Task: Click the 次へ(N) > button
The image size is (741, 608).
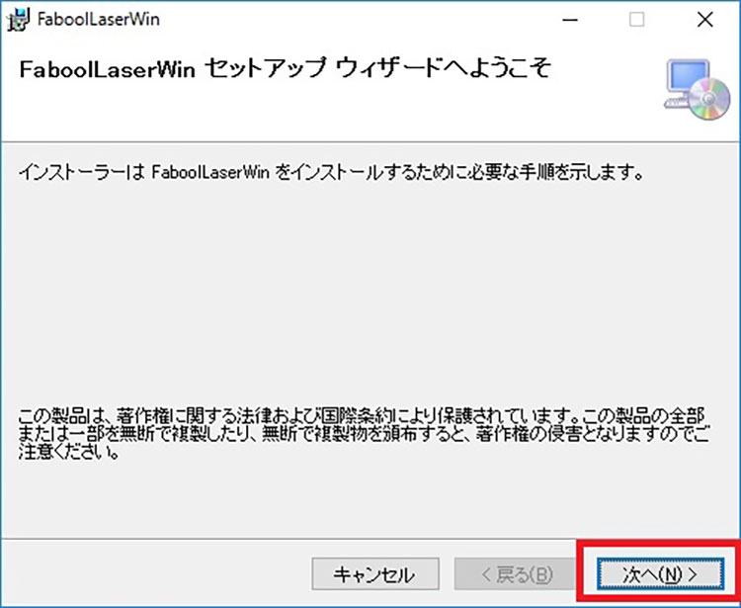Action: point(660,574)
